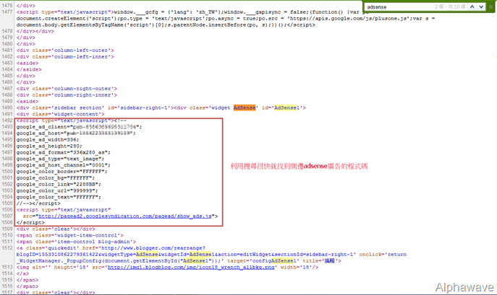Click the </script> tag on line 1508
This screenshot has width=497, height=295.
30,223
